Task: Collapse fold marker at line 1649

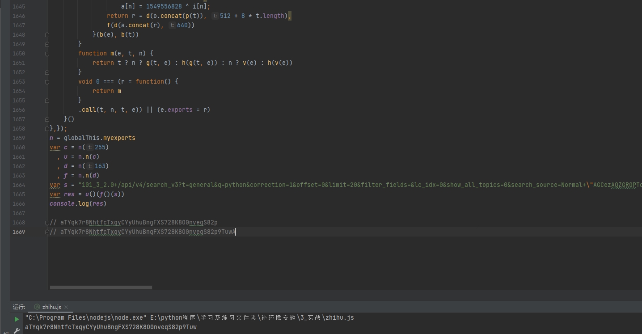Action: pos(47,44)
